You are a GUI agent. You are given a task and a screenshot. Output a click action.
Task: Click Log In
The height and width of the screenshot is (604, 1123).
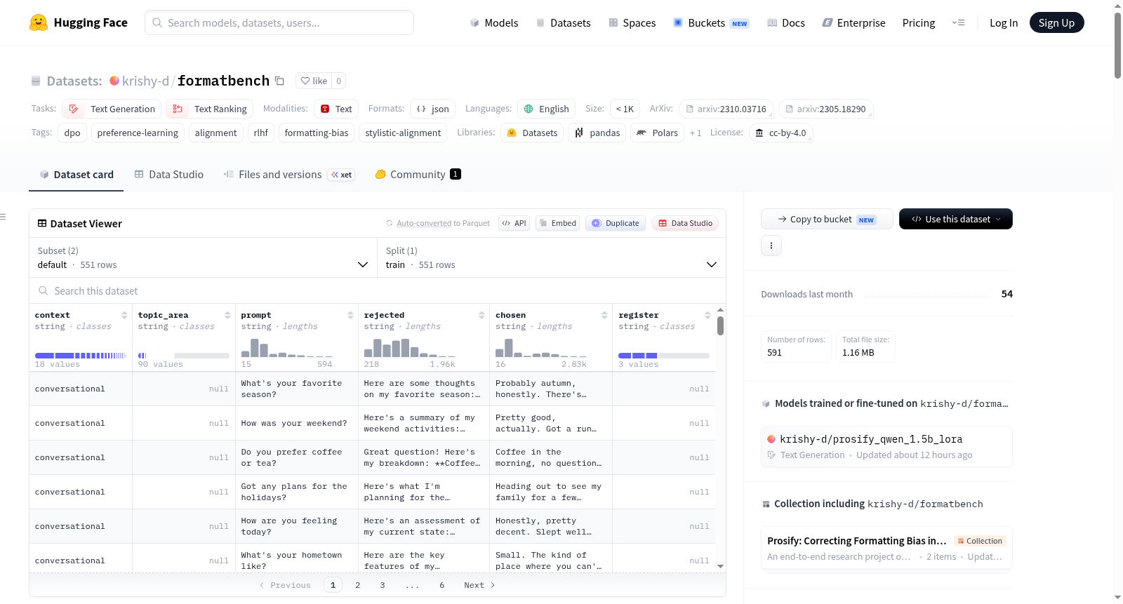[x=1004, y=22]
